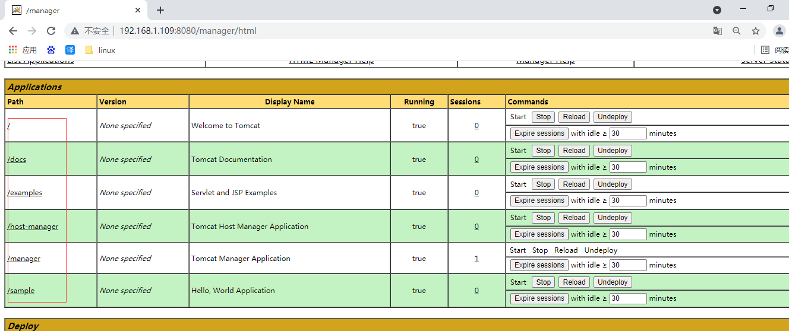The image size is (789, 331).
Task: Open the /sample path link
Action: tap(21, 291)
